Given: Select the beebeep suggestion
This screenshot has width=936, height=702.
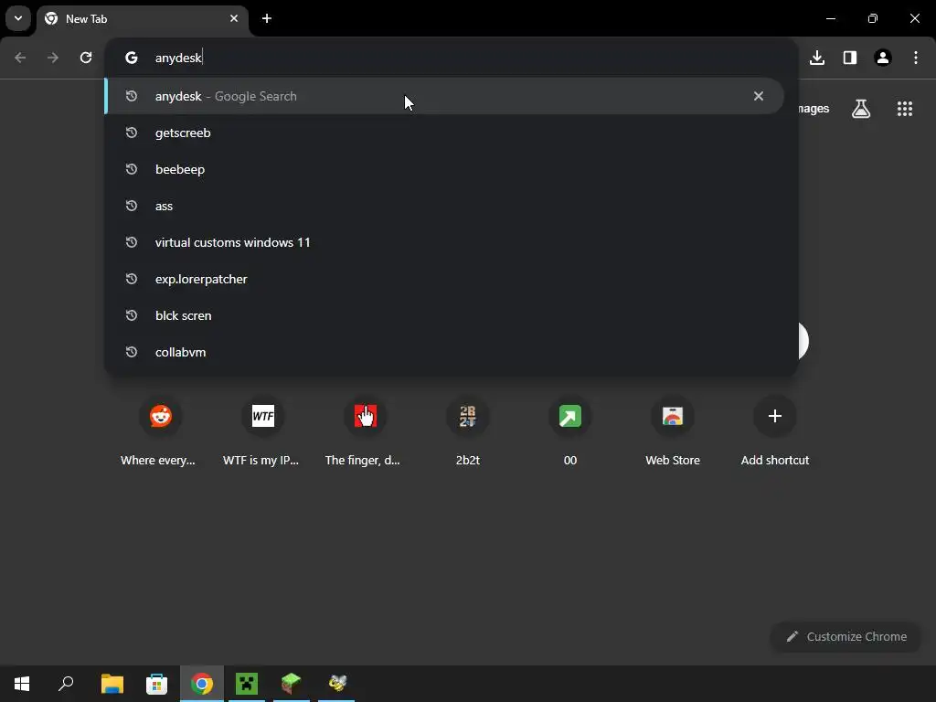Looking at the screenshot, I should click(443, 169).
